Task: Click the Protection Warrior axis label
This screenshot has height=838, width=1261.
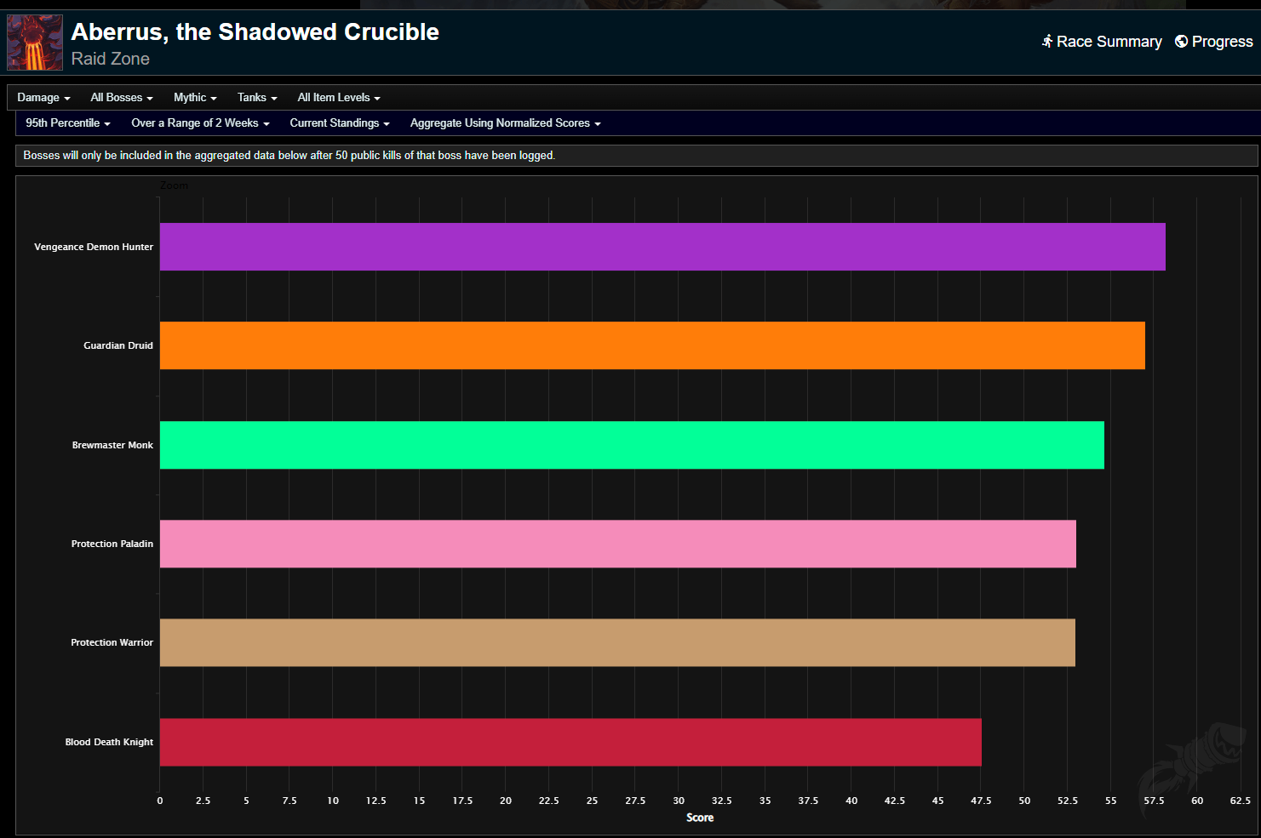Action: click(x=112, y=642)
